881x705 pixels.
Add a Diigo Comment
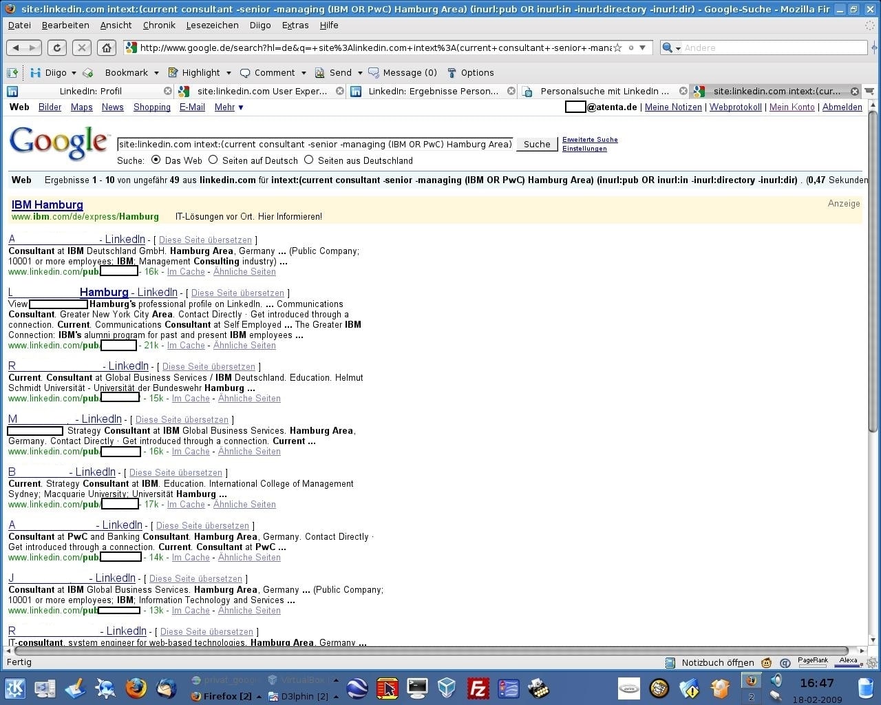pos(267,72)
